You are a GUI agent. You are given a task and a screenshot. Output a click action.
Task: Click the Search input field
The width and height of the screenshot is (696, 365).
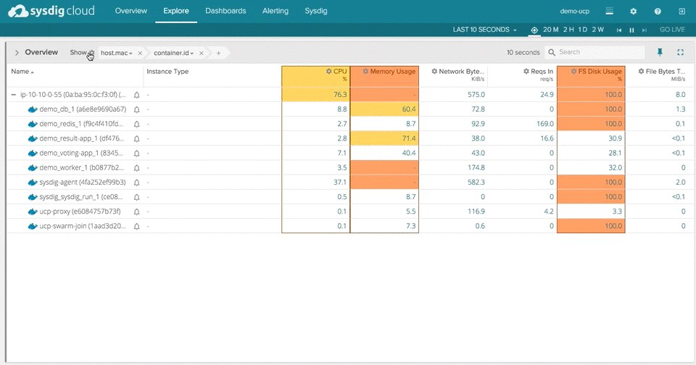coord(594,52)
